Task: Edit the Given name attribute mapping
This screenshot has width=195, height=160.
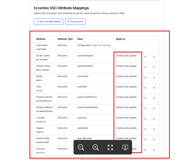Action: (x=145, y=57)
